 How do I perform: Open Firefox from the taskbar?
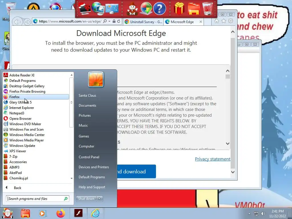(61, 213)
